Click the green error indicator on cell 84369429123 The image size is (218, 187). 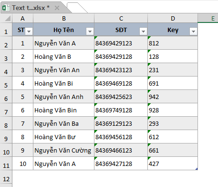tap(95, 38)
